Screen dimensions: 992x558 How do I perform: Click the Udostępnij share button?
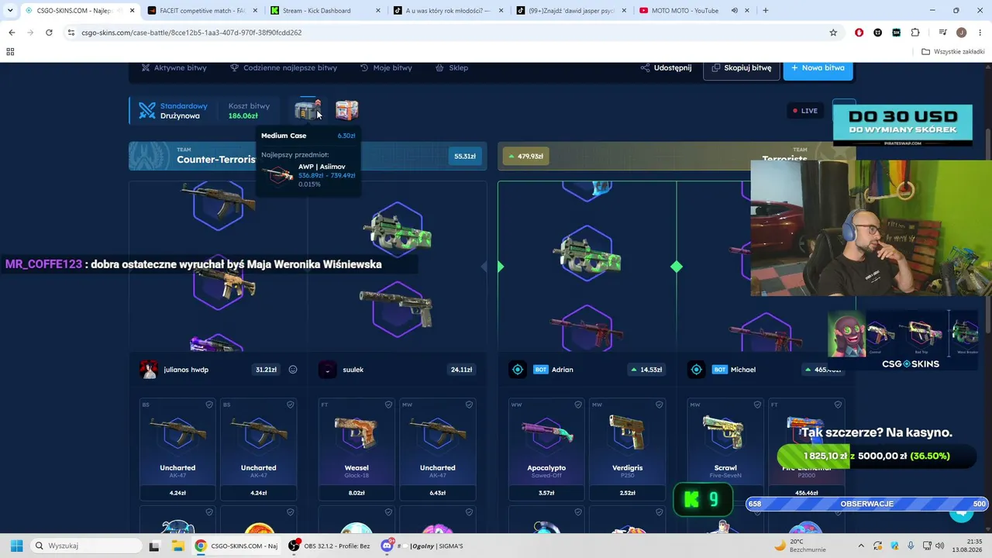[666, 67]
